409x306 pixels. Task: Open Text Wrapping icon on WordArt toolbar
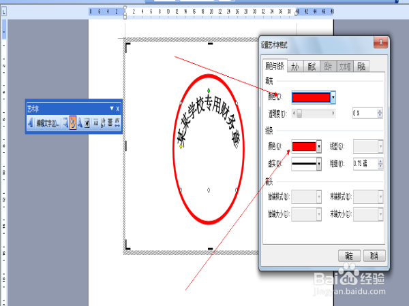tap(87, 123)
